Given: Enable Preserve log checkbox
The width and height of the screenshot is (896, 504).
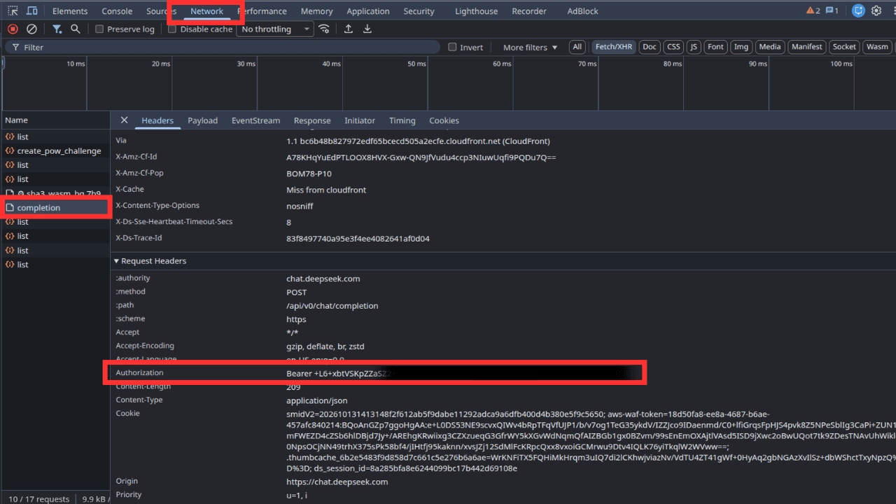Looking at the screenshot, I should (99, 29).
